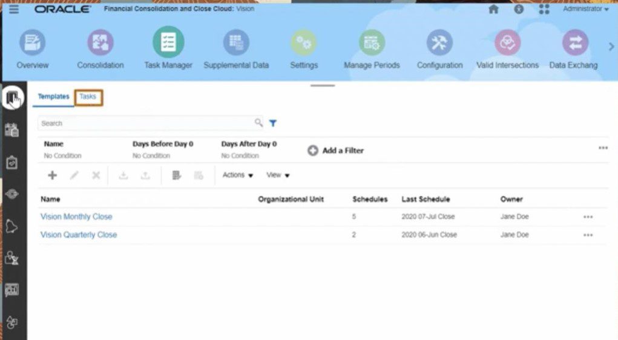Open the Data Exchange card
618x340 pixels.
point(574,50)
